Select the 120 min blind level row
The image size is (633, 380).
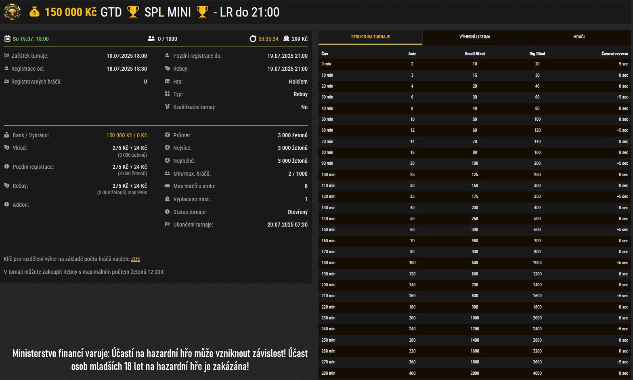pyautogui.click(x=475, y=197)
